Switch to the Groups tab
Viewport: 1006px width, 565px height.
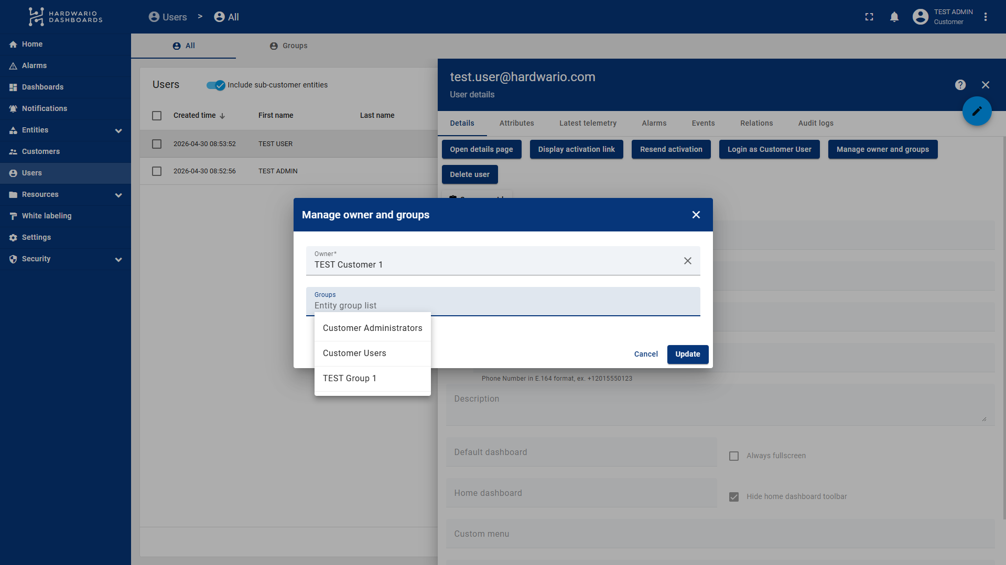pyautogui.click(x=288, y=46)
